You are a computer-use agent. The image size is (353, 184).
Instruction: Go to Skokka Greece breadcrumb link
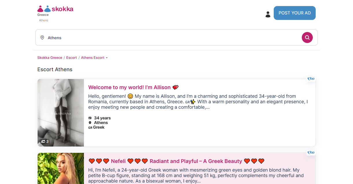coord(50,58)
